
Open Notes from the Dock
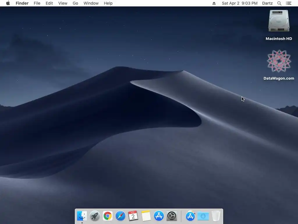146,216
